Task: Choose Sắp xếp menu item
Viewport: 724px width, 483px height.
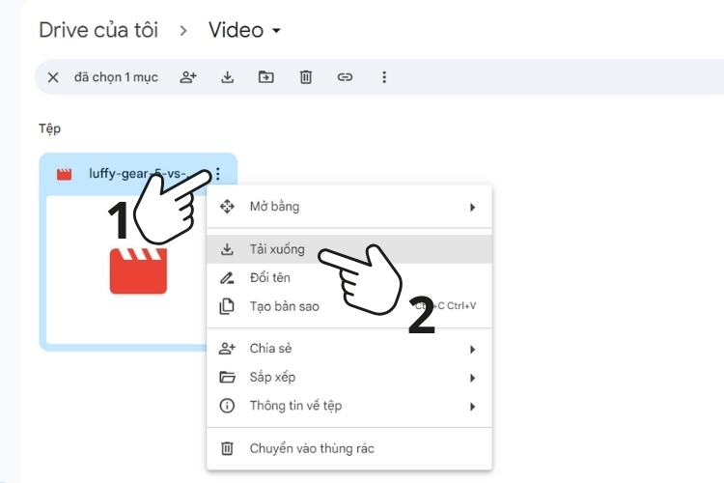Action: point(349,377)
